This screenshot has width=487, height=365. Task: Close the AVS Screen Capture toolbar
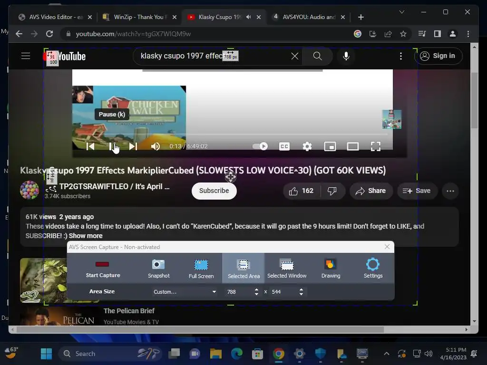click(x=387, y=247)
